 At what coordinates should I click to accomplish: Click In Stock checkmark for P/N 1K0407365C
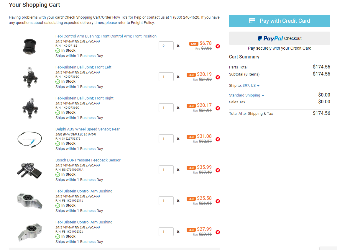click(57, 81)
